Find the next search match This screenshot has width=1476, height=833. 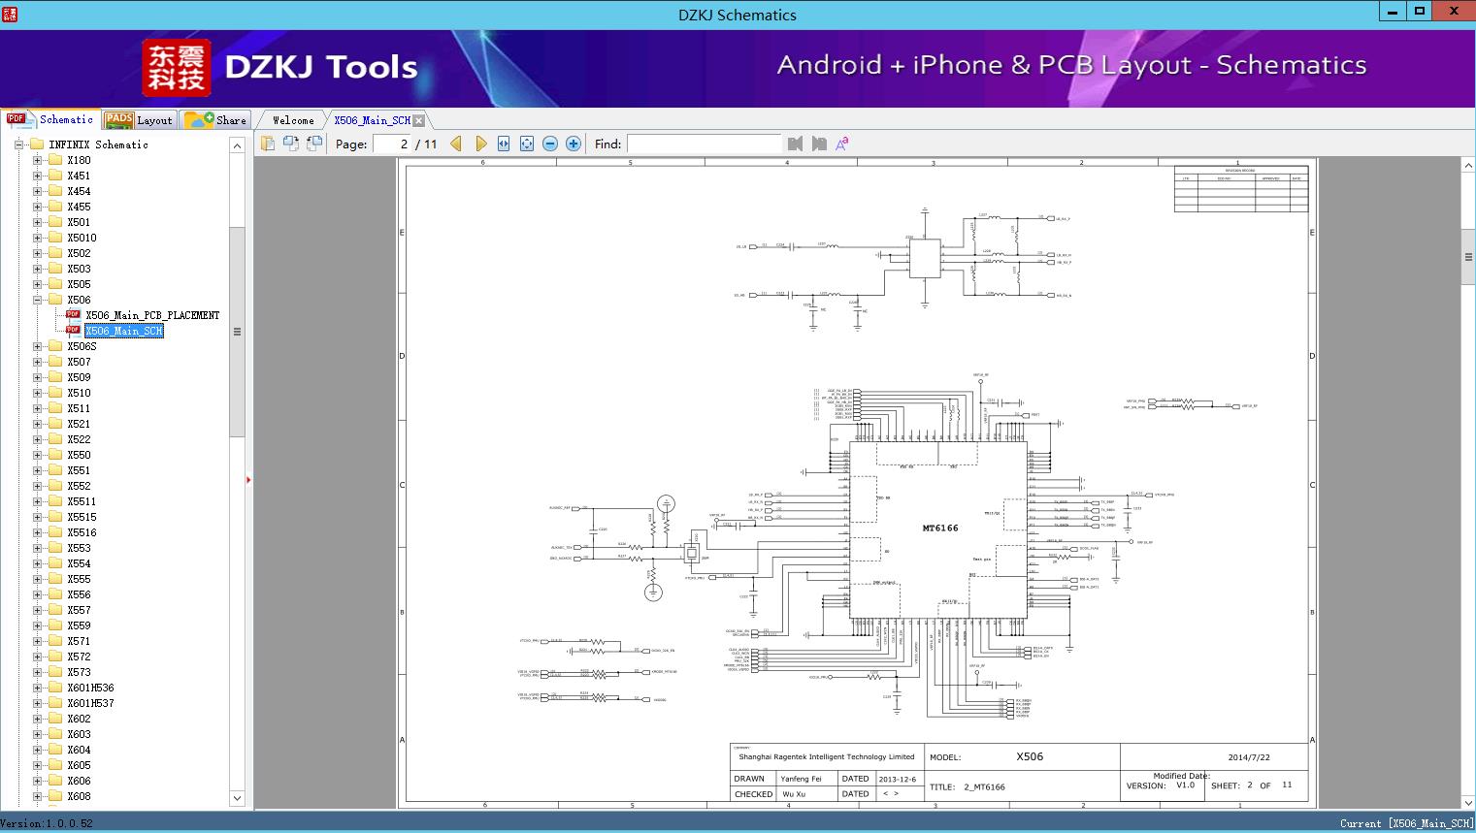click(819, 144)
